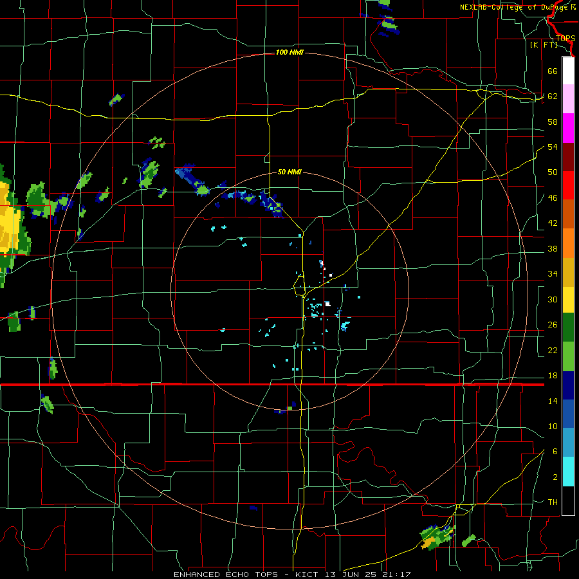Select the 42 value on the legend scale
This screenshot has height=579, width=579.
pyautogui.click(x=553, y=223)
